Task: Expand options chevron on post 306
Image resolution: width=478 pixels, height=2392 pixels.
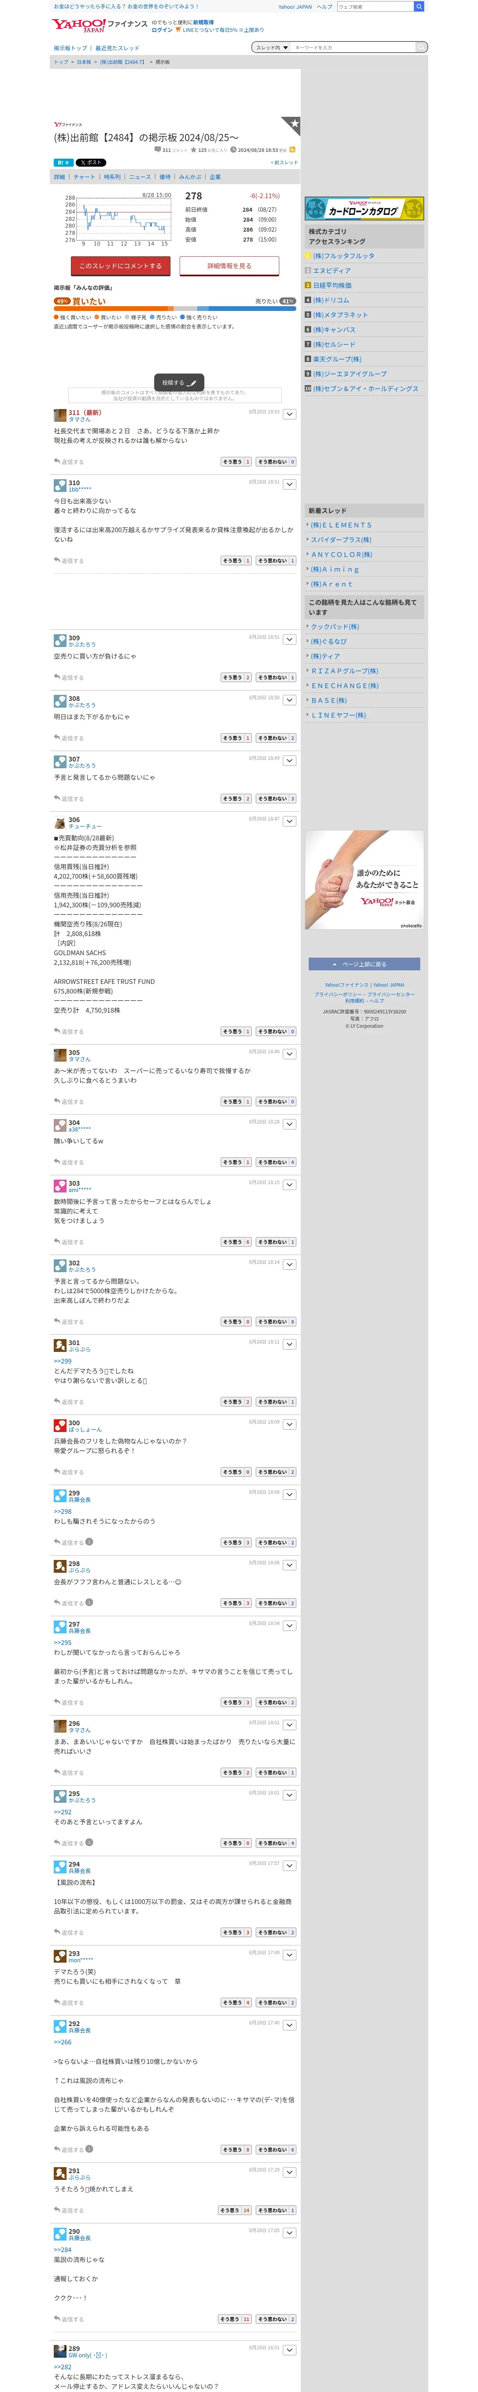Action: 290,822
